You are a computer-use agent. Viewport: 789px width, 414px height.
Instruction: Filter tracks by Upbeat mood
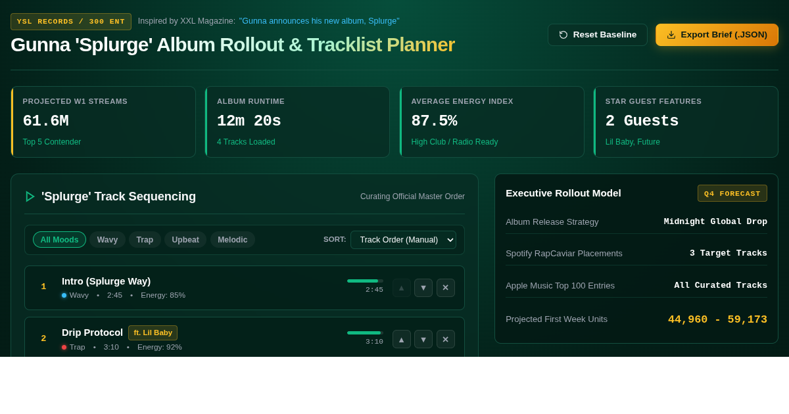point(185,240)
